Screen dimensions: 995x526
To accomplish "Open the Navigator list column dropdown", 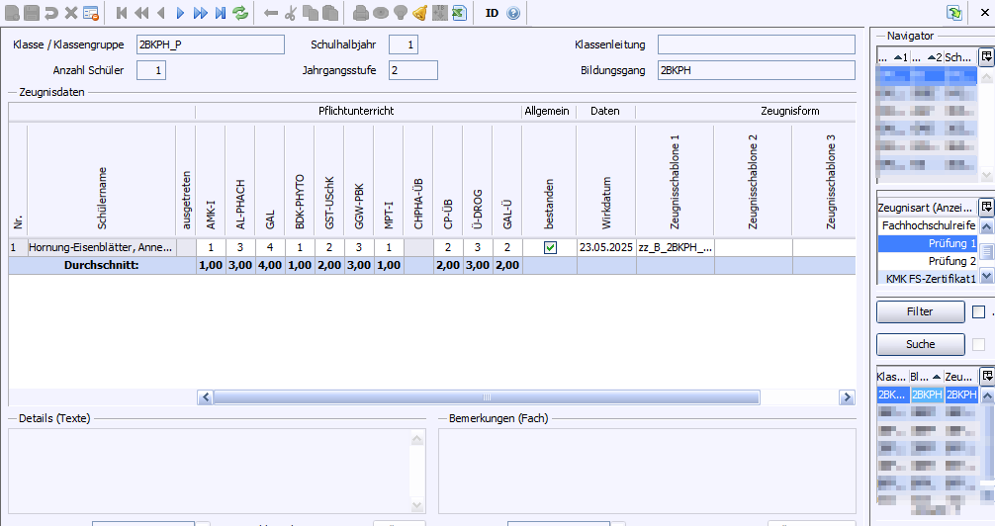I will coord(986,58).
